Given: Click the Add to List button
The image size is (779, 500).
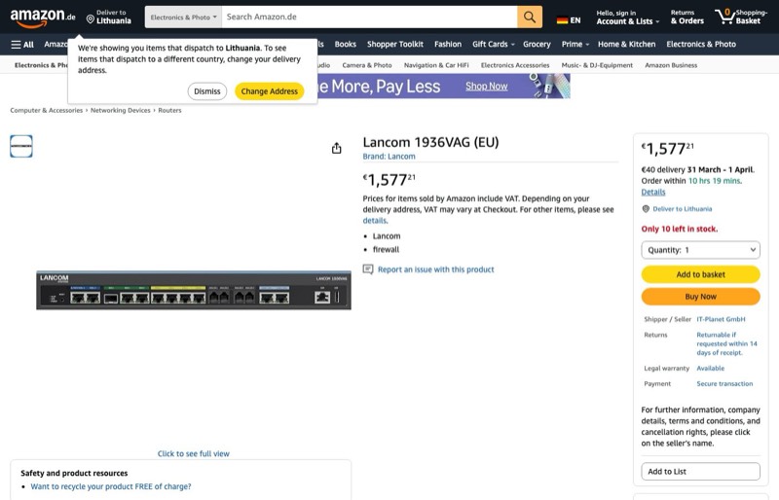Looking at the screenshot, I should tap(700, 471).
